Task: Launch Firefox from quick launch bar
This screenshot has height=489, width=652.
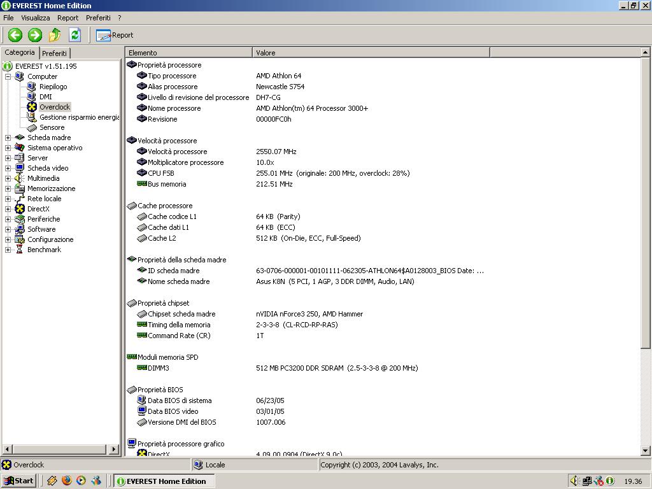Action: click(66, 481)
